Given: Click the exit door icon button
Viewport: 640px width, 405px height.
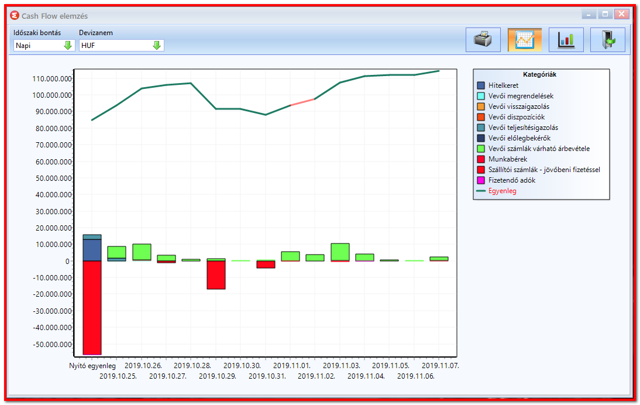Looking at the screenshot, I should pos(607,40).
